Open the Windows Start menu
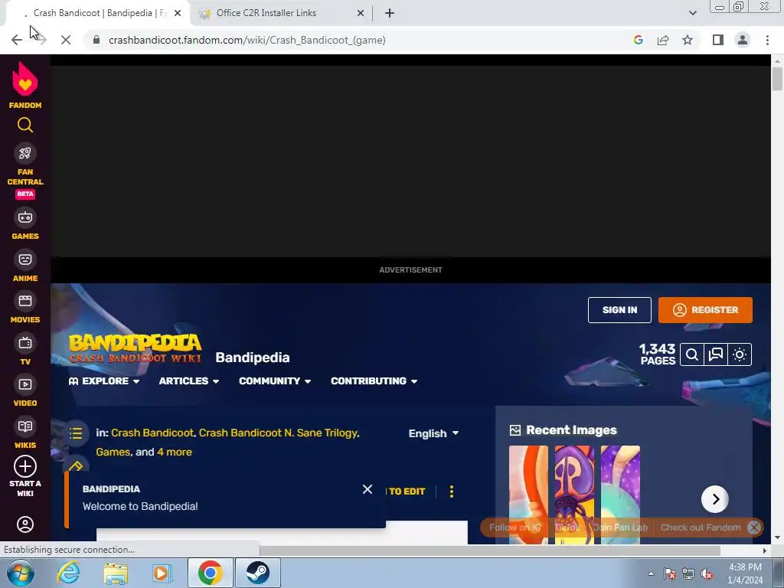784x588 pixels. (x=20, y=573)
